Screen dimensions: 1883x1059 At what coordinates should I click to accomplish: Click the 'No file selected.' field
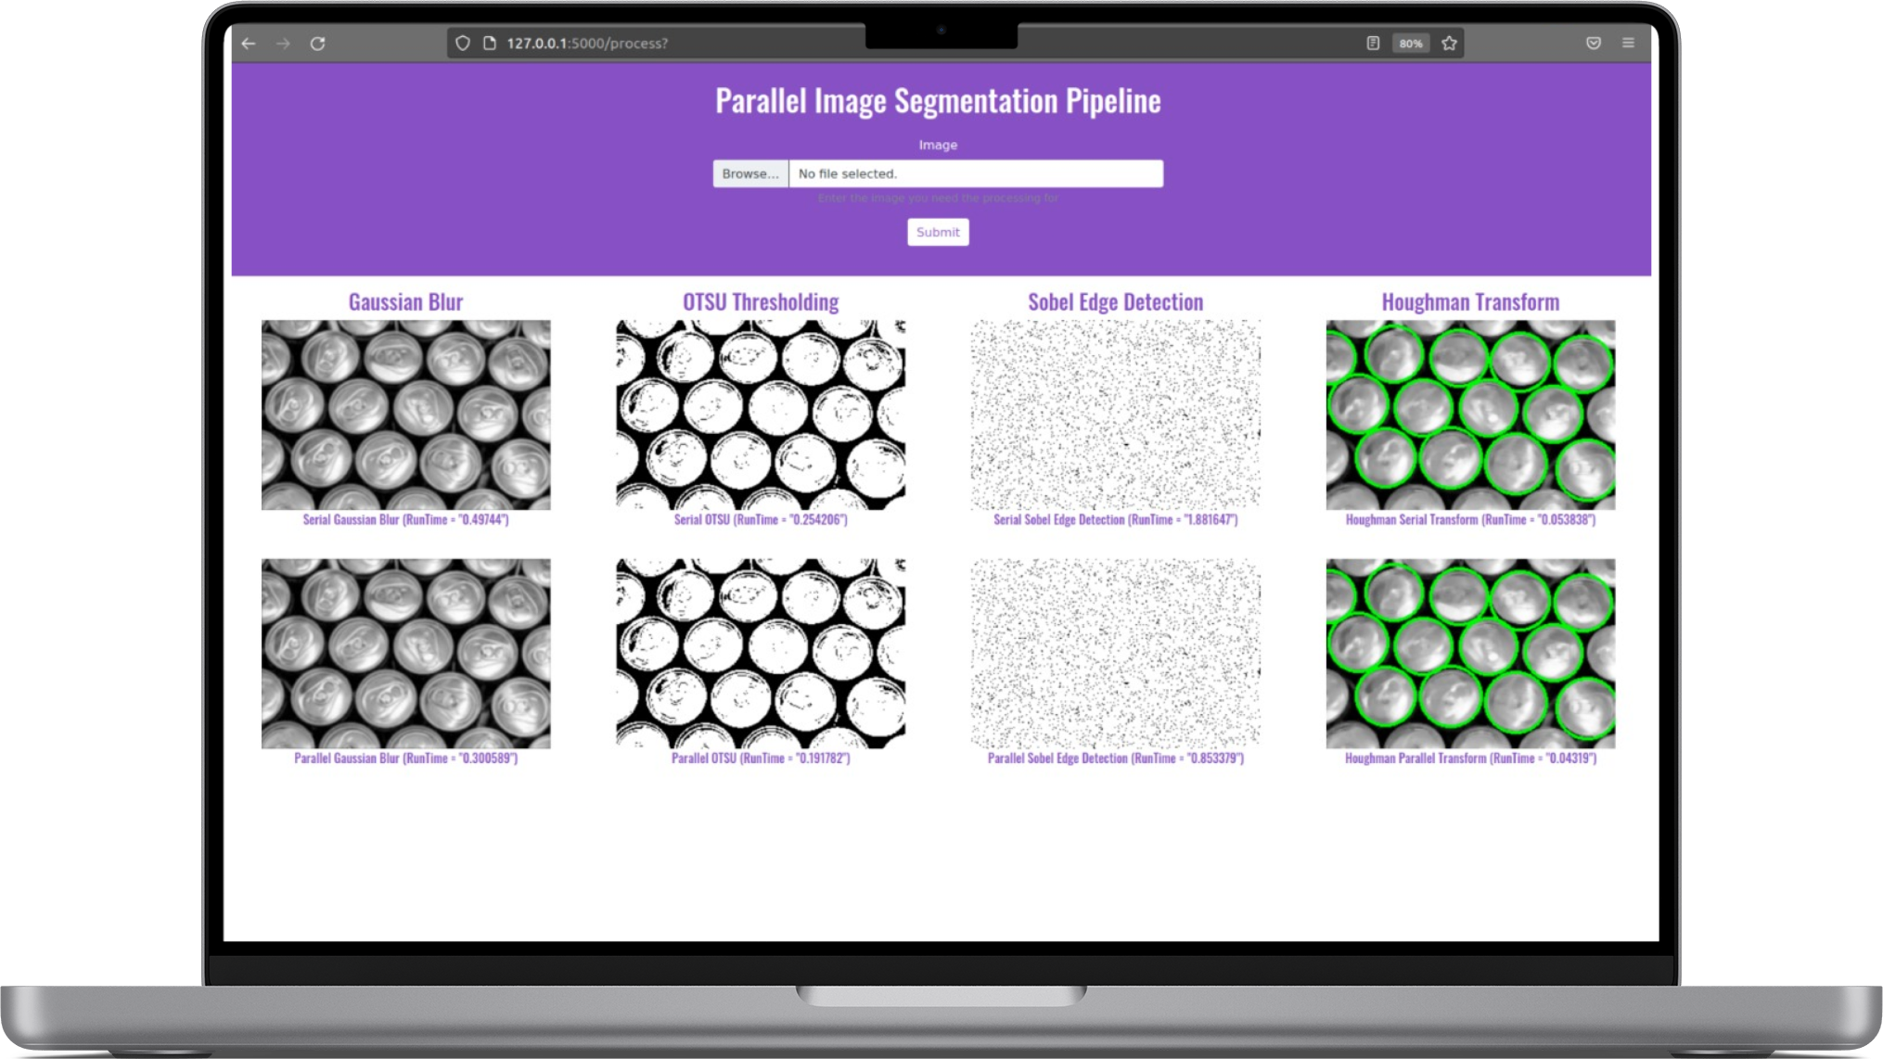(x=975, y=173)
